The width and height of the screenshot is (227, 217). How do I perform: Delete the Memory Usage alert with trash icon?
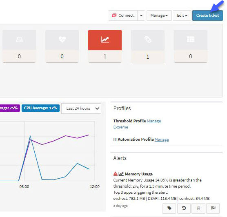[198, 208]
